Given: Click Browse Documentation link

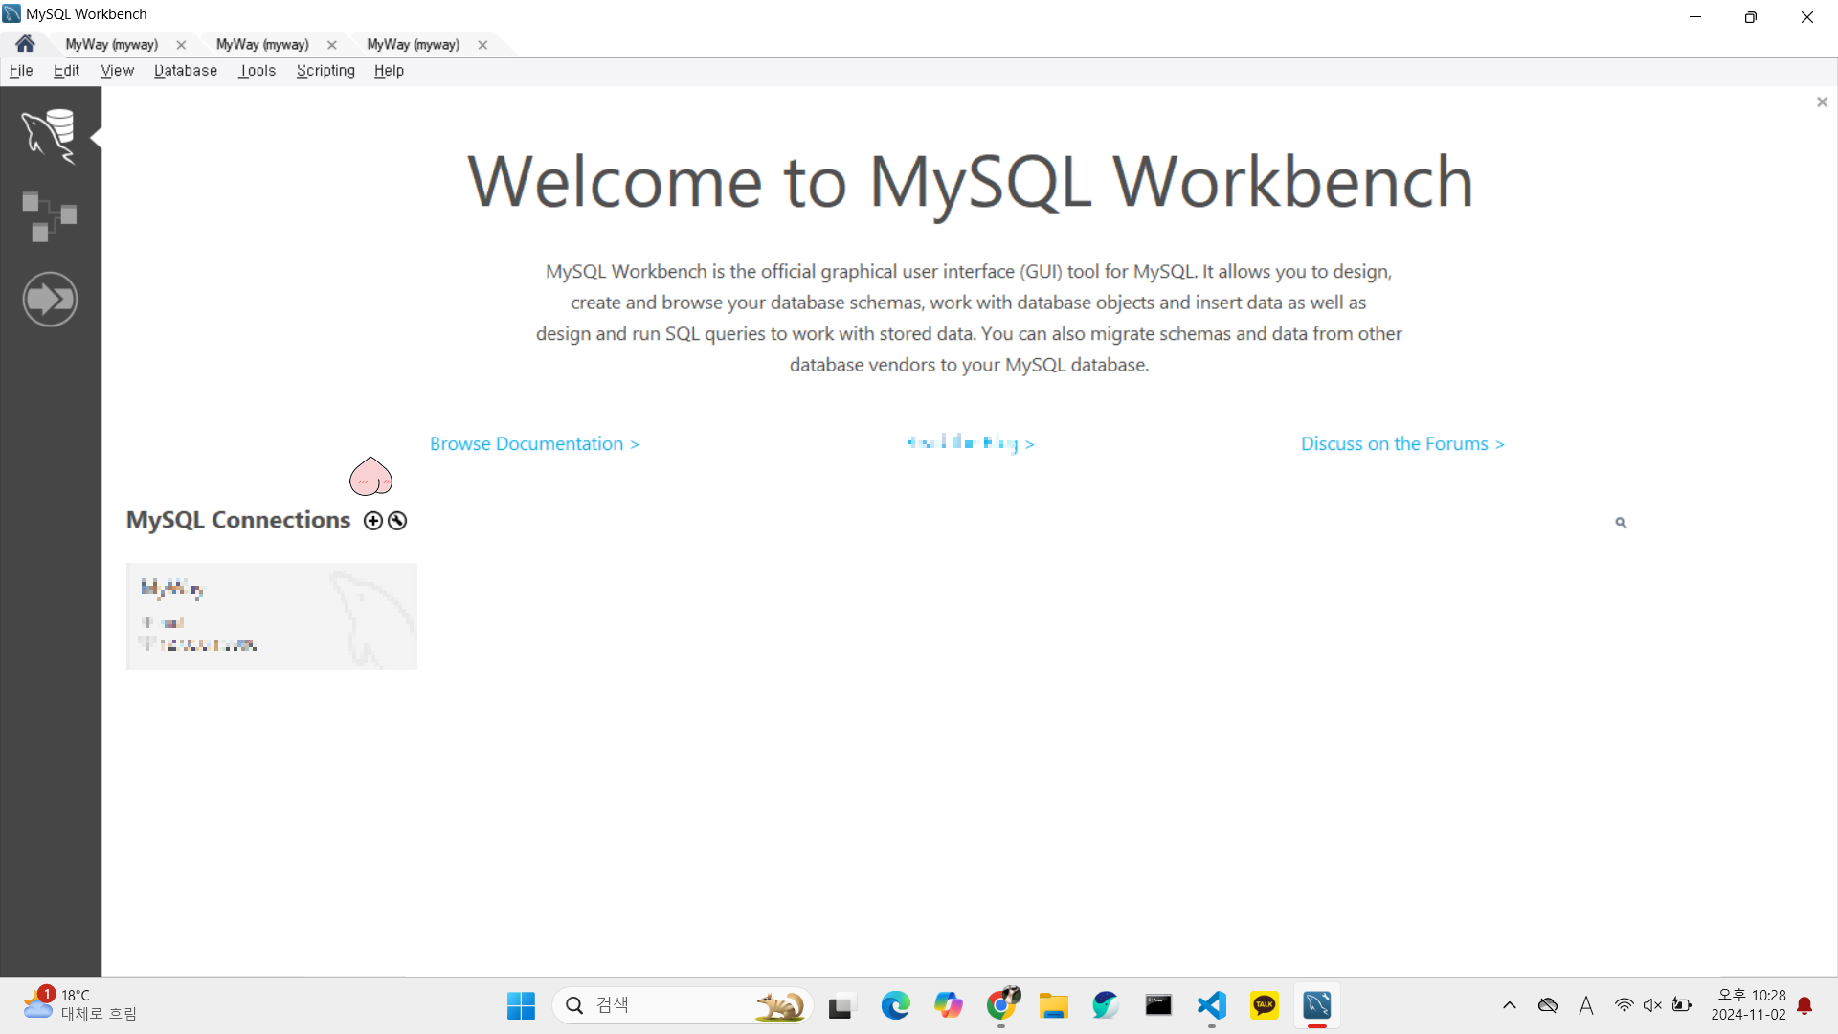Looking at the screenshot, I should coord(534,444).
